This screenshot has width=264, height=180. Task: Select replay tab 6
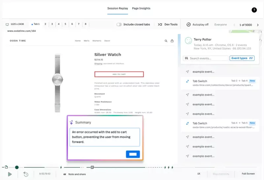point(72,24)
